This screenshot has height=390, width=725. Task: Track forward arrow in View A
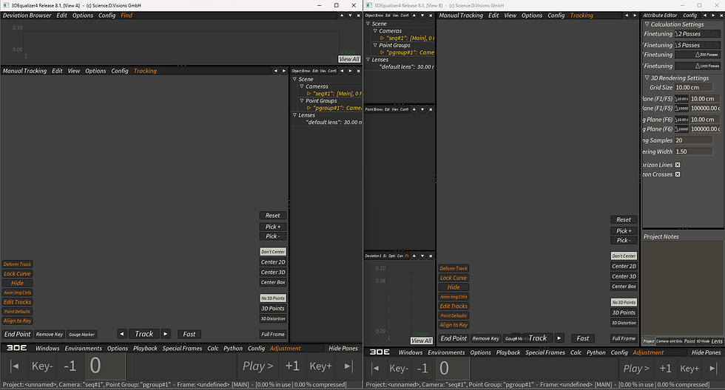pyautogui.click(x=166, y=334)
